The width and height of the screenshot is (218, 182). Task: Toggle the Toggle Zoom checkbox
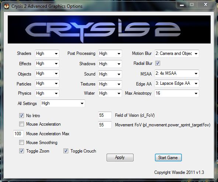(x=21, y=151)
